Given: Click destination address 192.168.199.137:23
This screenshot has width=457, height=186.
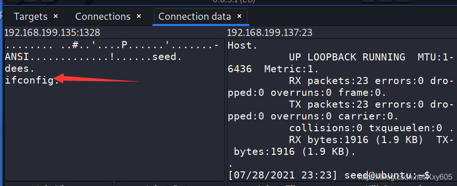Looking at the screenshot, I should click(x=270, y=33).
